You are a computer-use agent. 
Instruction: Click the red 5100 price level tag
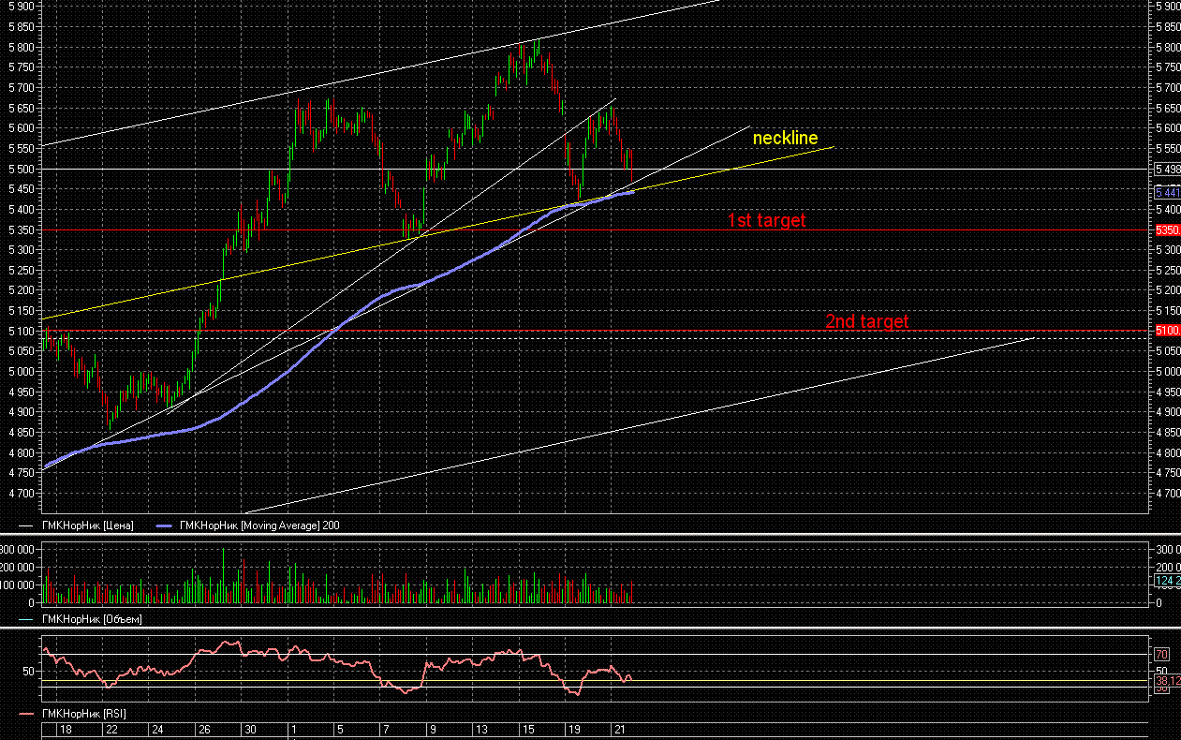[x=1167, y=331]
